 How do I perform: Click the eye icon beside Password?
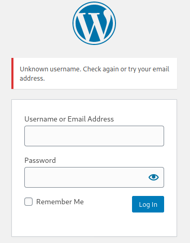tap(153, 177)
